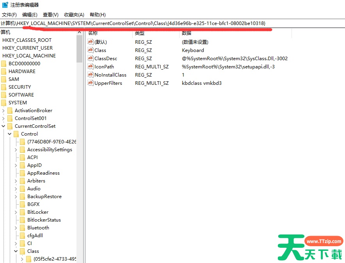Click the 'kbdclass vmkbd3' data cell
This screenshot has width=345, height=263.
pos(201,83)
